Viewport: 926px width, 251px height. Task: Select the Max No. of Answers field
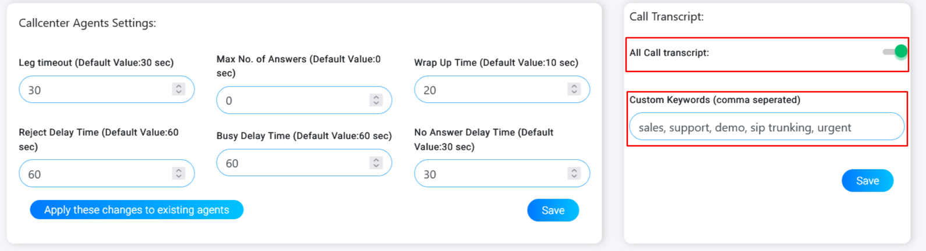coord(291,101)
